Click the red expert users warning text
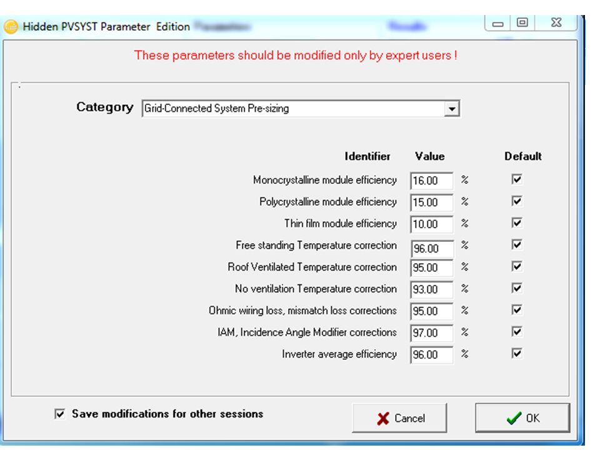Screen dimensions: 600x450 click(296, 56)
